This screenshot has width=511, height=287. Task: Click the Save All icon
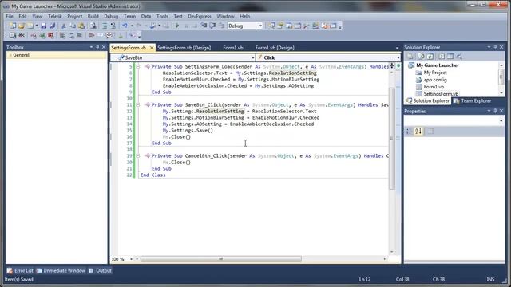(52, 26)
